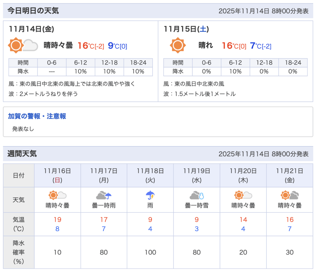Screen dimensions: 318x273
Task: Click the November 21 sun with dark clouds icon
Action: coord(289,195)
